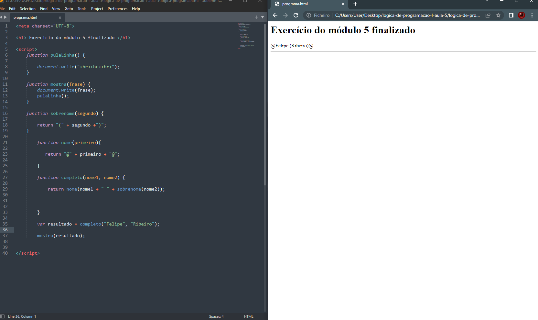Click var resultado = completo line

click(x=98, y=224)
